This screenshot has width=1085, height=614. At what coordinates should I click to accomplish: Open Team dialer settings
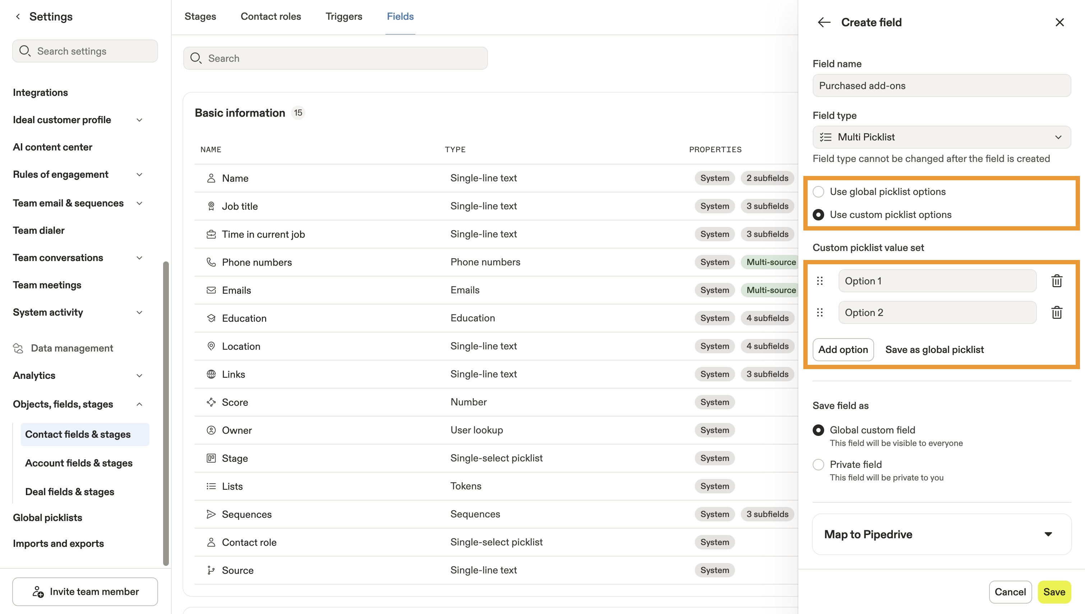38,230
